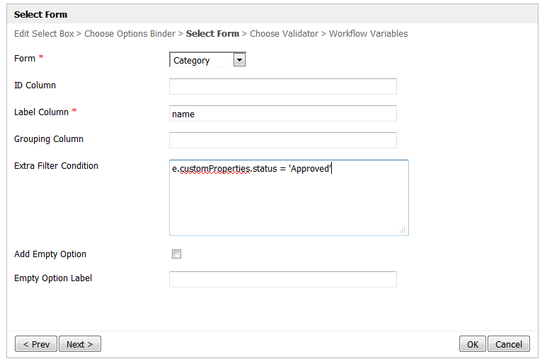Grab the textarea resize handle corner

[403, 230]
